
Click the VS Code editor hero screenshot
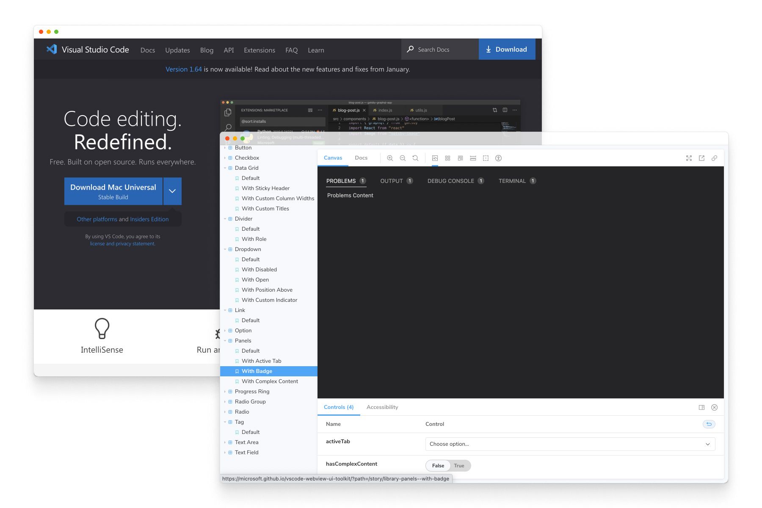pos(370,116)
